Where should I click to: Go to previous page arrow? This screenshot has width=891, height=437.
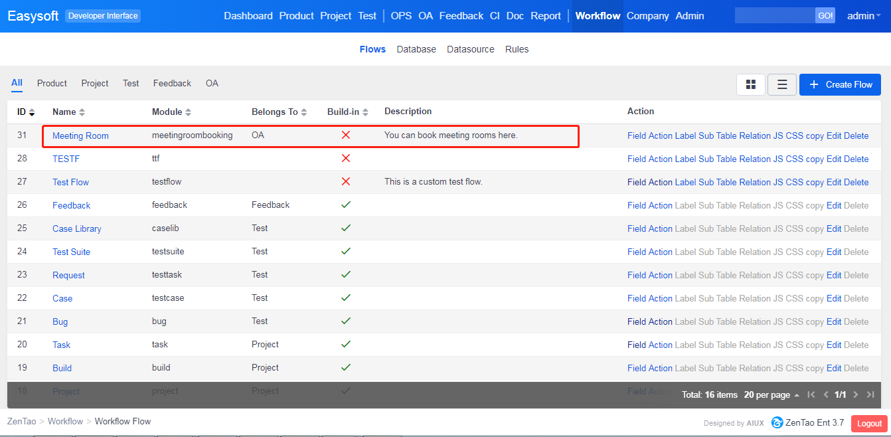click(826, 394)
